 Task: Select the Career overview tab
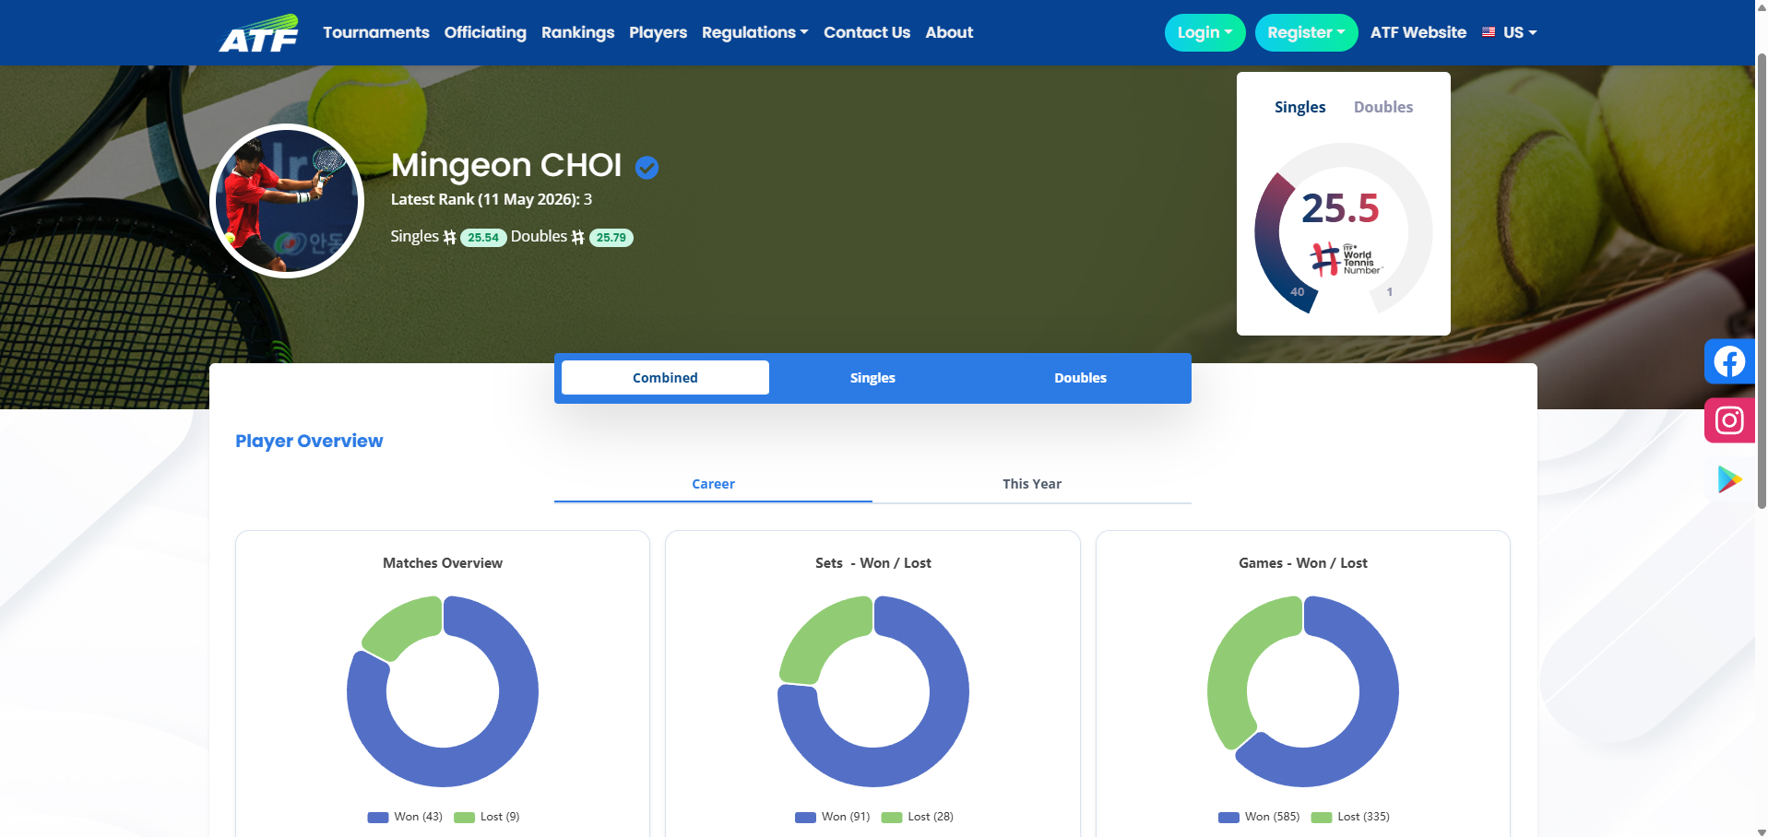(713, 484)
